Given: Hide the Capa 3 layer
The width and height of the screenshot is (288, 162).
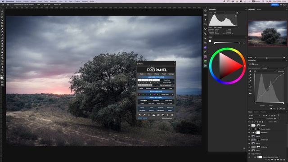Looking at the screenshot, I should click(x=249, y=136).
